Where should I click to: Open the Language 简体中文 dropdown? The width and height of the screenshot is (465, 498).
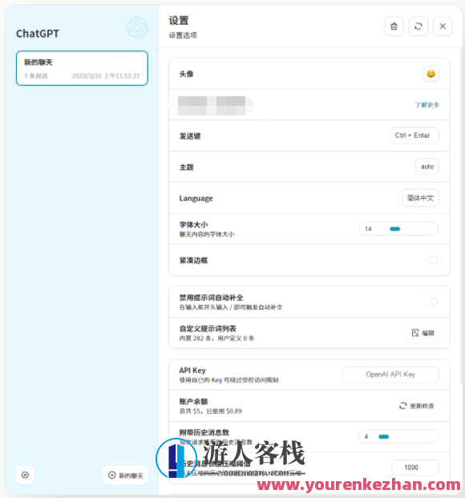[420, 198]
